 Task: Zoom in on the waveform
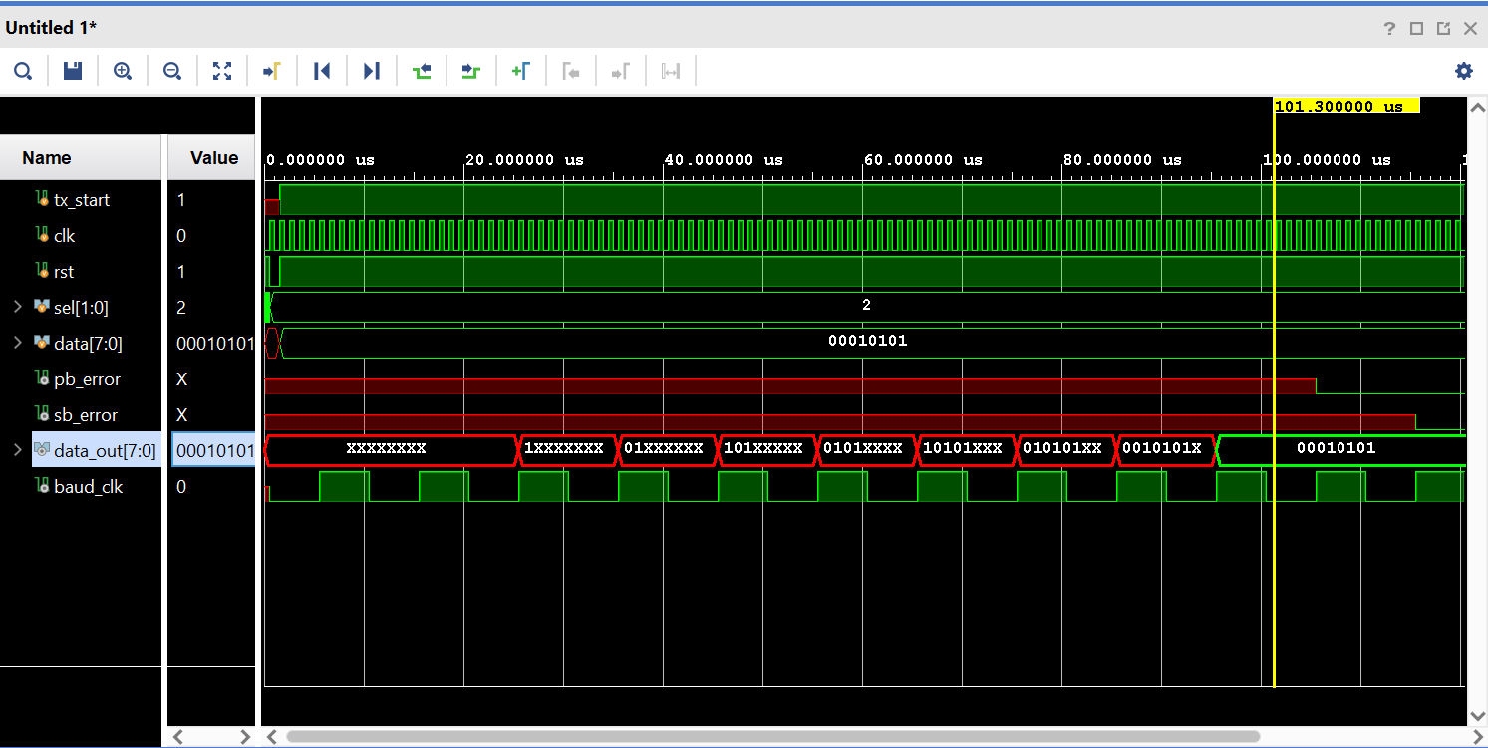click(x=123, y=71)
